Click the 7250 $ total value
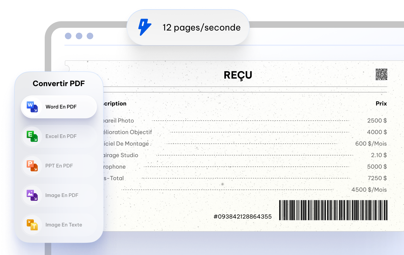This screenshot has height=255, width=404. pos(377,178)
